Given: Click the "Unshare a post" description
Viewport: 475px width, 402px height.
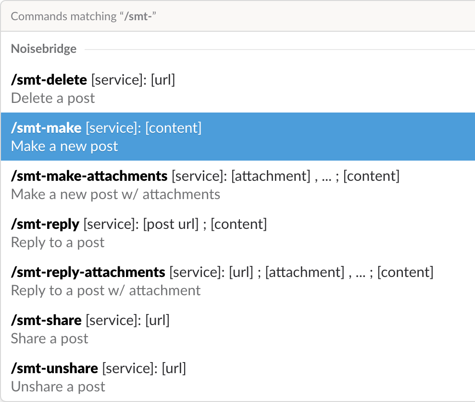Looking at the screenshot, I should pyautogui.click(x=58, y=387).
